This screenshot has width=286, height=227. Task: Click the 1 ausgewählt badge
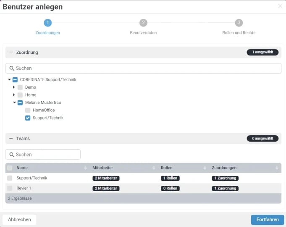coord(262,52)
